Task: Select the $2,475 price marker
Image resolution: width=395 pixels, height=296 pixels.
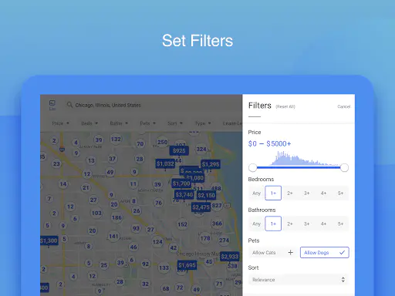Action: [x=201, y=207]
